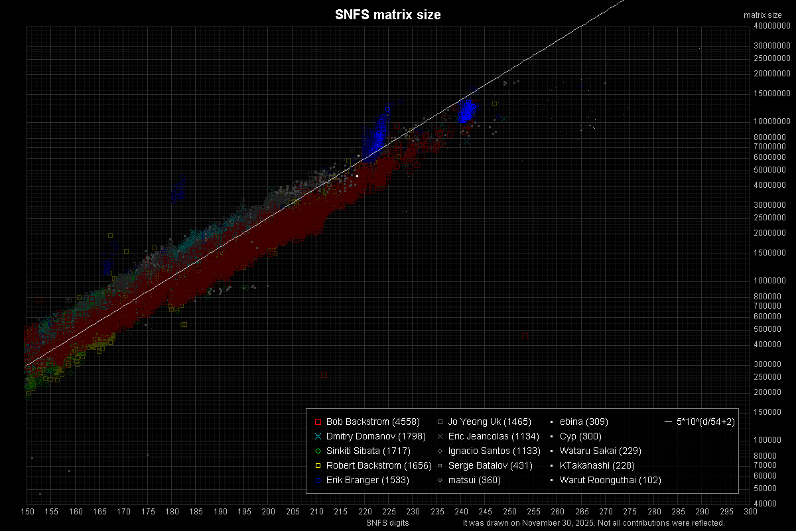Viewport: 796px width, 531px height.
Task: Click the white line sample for 5*10^(d/54+2)
Action: click(x=667, y=421)
